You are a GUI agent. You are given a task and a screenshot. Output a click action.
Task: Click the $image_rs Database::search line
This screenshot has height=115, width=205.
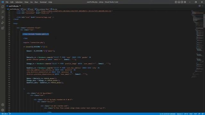point(69,64)
